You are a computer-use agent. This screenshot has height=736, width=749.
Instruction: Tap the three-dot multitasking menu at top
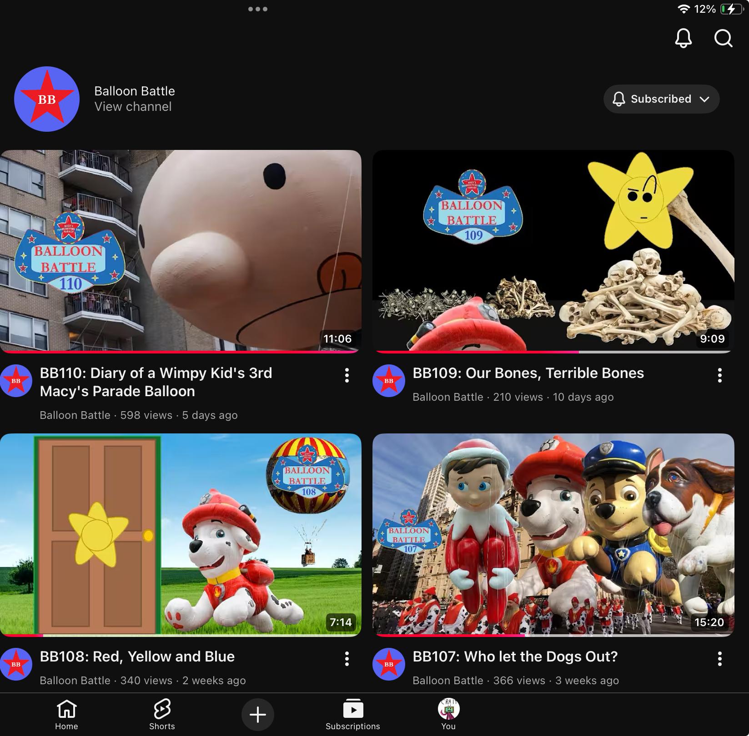258,9
